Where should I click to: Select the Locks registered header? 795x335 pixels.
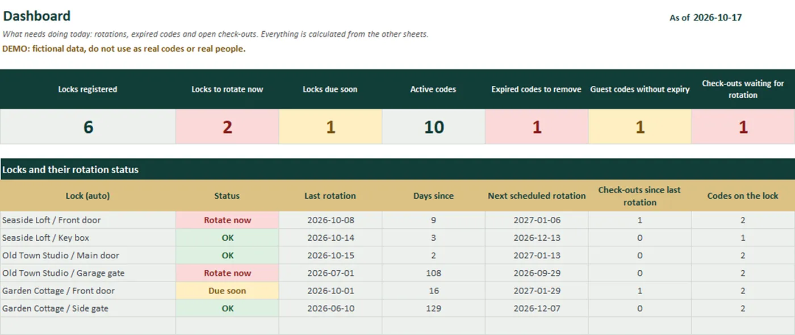point(87,89)
